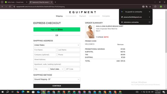
Task: Open the tab search dropdown arrow
Action: pos(2,2)
